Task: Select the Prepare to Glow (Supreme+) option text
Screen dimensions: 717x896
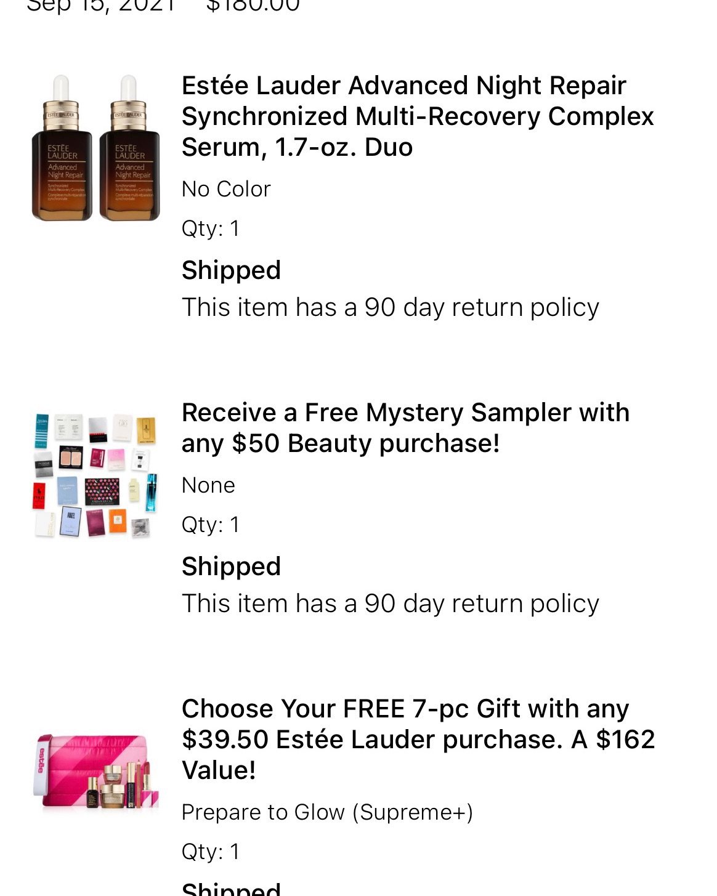Action: coord(327,812)
